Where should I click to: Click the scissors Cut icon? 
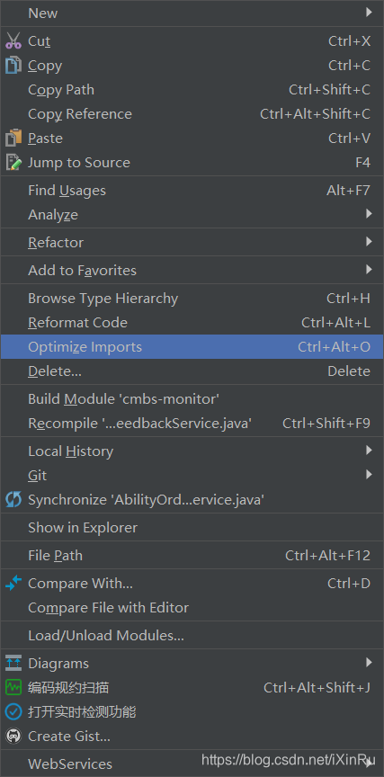point(13,40)
